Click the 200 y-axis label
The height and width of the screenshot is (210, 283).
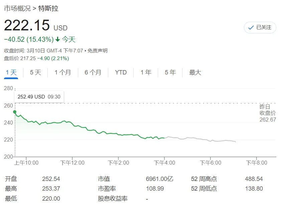tap(8, 157)
